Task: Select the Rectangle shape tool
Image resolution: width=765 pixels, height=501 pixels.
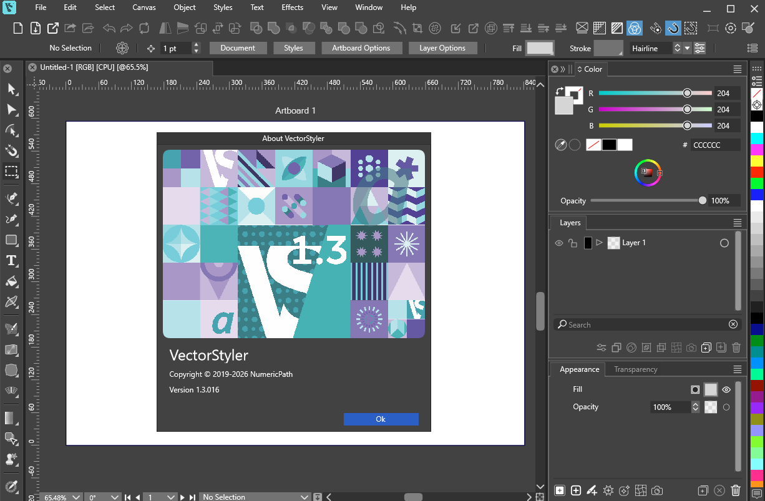Action: point(11,240)
